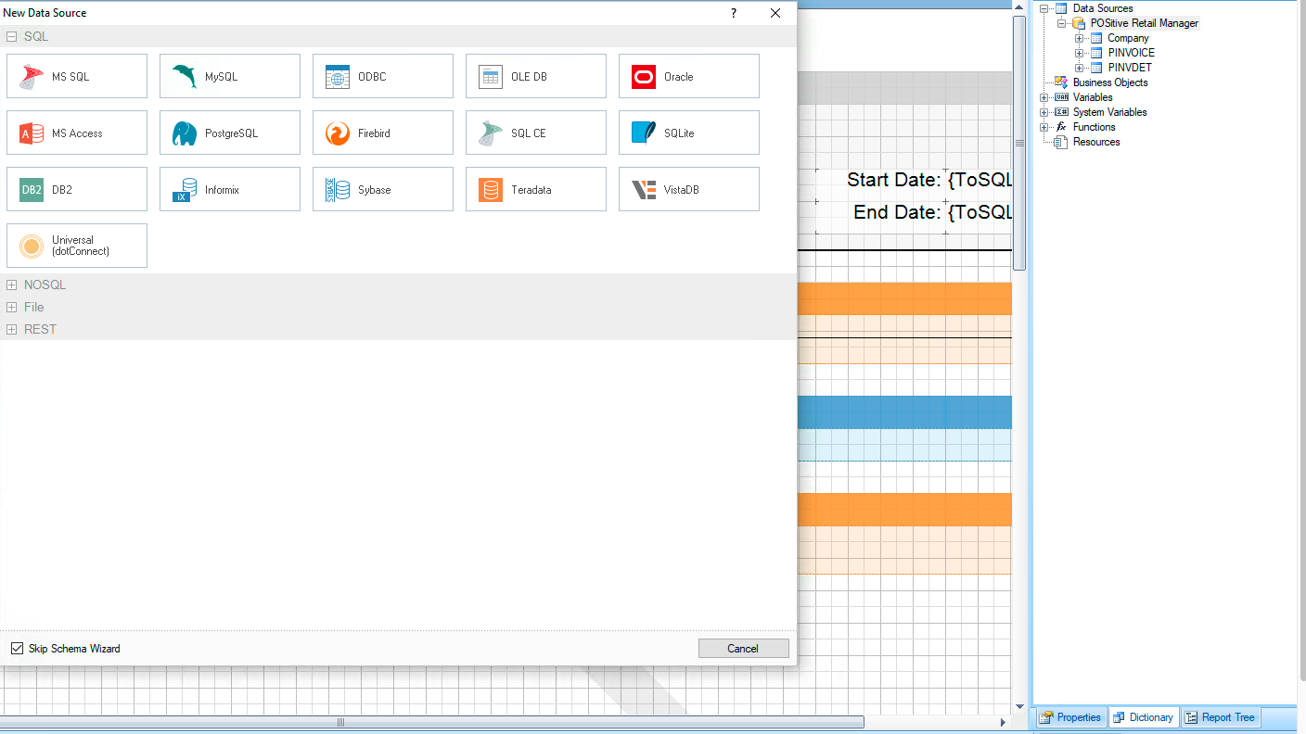Image resolution: width=1306 pixels, height=734 pixels.
Task: Expand the PINVOICE table node
Action: click(x=1080, y=53)
